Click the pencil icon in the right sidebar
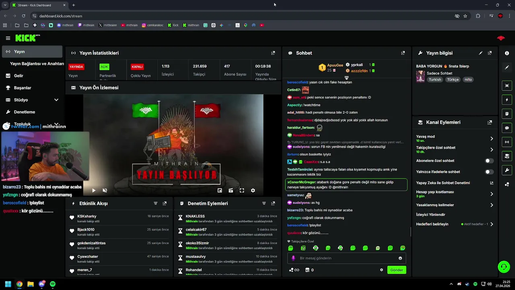 (x=507, y=67)
